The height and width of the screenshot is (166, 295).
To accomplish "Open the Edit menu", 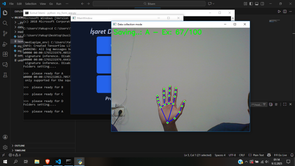I will pyautogui.click(x=19, y=4).
